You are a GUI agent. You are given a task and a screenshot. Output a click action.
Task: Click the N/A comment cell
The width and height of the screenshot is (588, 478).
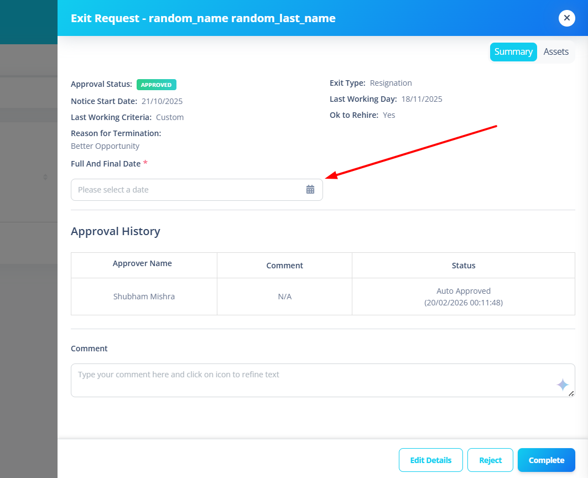pyautogui.click(x=285, y=297)
